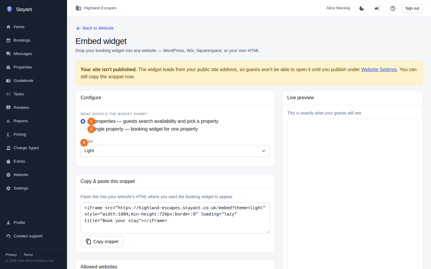Toggle dark mode with the moon icon
The height and width of the screenshot is (269, 431).
362,8
